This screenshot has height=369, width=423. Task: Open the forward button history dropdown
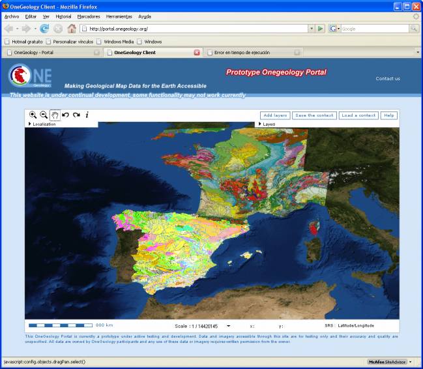point(35,28)
